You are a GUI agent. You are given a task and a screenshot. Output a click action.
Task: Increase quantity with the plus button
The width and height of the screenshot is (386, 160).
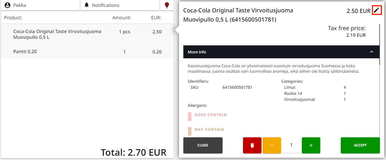pyautogui.click(x=311, y=145)
